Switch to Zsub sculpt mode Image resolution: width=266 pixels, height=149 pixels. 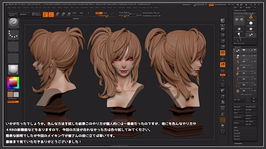[x=105, y=13]
